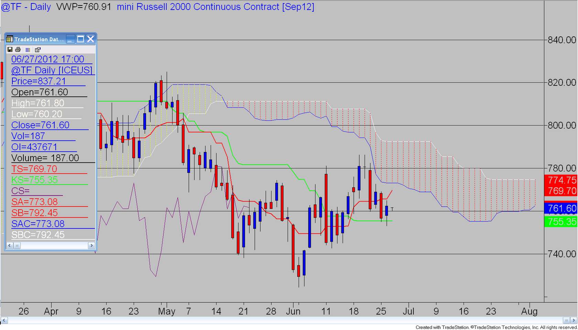Click the 840.00 price axis label
Screen dimensions: 578x330
click(562, 40)
